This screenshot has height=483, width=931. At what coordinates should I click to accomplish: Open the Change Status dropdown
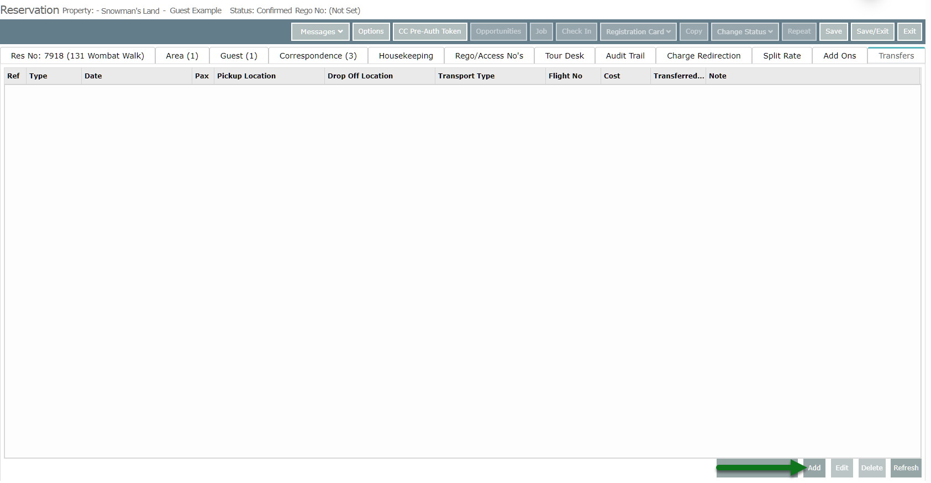point(745,31)
